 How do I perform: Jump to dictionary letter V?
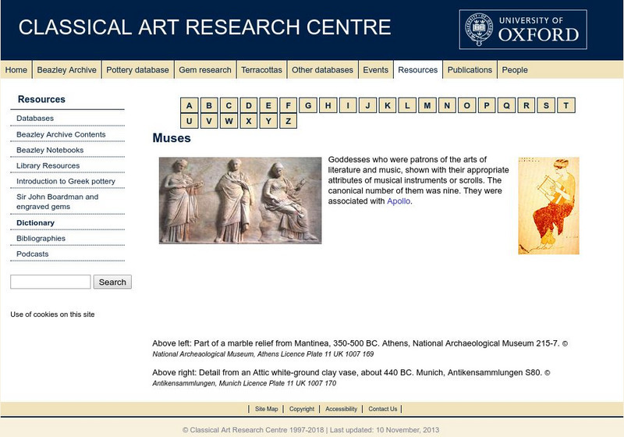tap(209, 121)
